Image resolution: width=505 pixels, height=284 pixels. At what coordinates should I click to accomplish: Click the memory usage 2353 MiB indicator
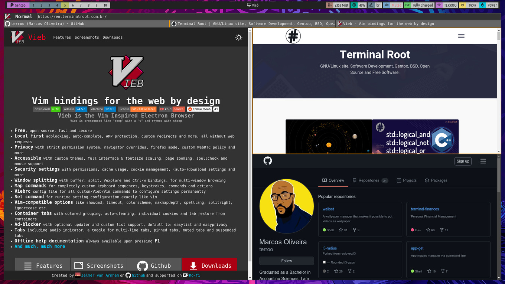(x=338, y=5)
